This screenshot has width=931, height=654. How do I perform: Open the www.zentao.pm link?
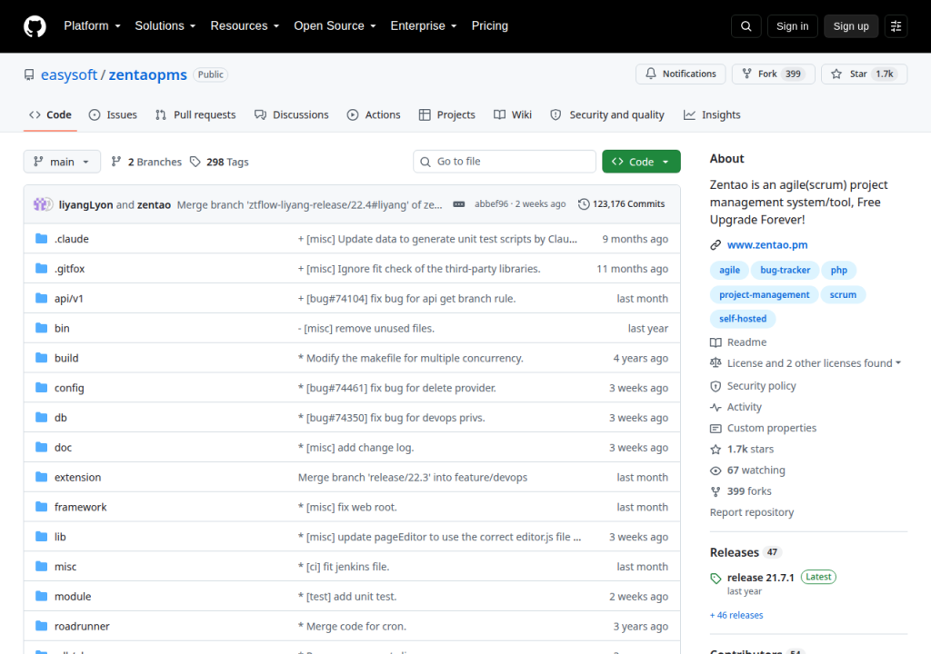[x=767, y=244]
